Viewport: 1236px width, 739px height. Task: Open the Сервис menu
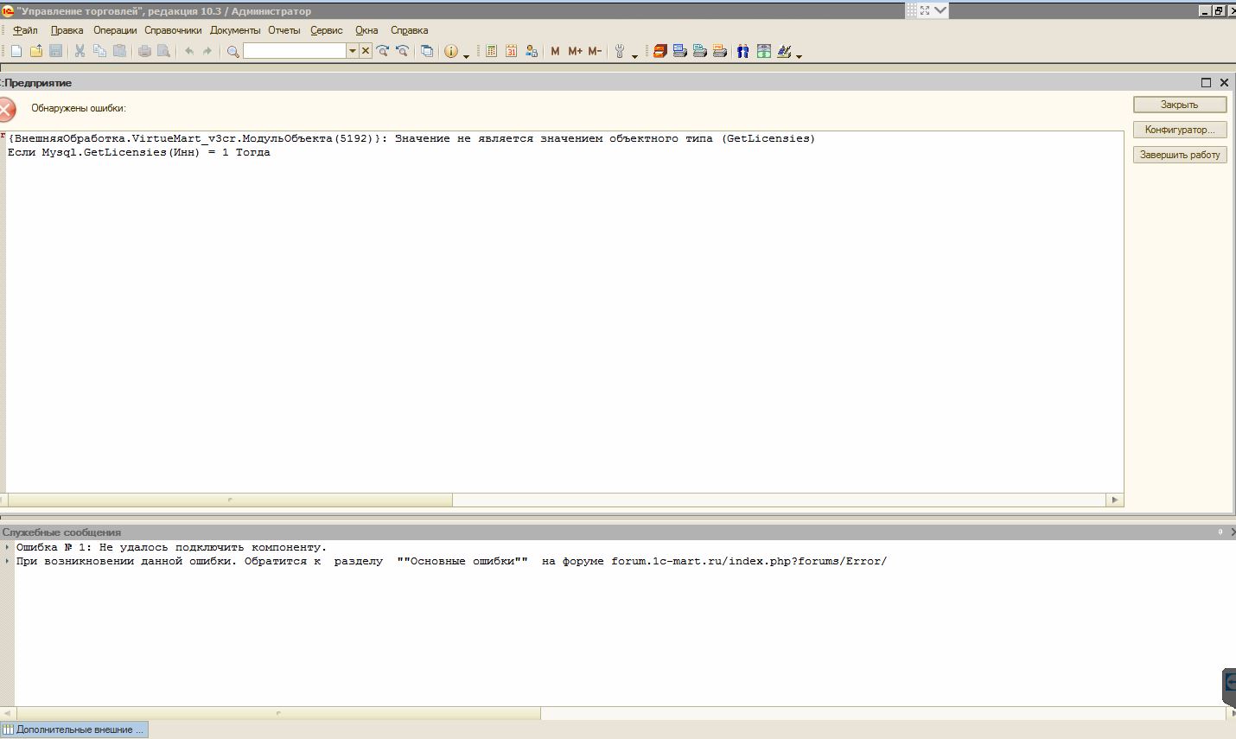click(326, 30)
